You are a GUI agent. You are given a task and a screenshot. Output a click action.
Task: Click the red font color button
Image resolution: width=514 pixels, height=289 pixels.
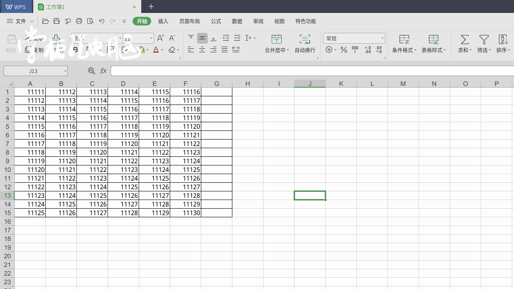point(156,50)
